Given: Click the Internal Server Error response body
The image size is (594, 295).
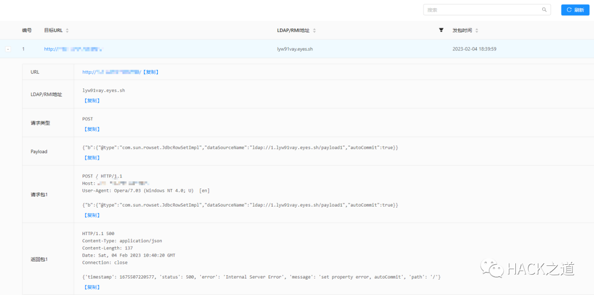Looking at the screenshot, I should (261, 277).
